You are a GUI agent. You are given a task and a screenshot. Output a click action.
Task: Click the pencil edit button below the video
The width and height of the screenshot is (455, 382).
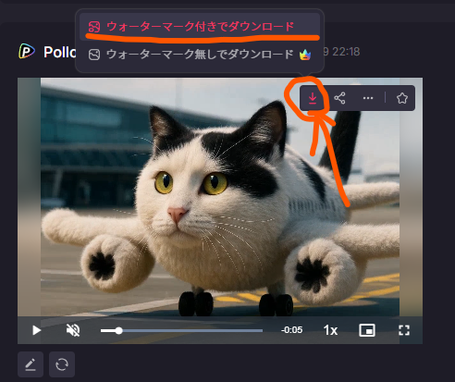coord(31,364)
